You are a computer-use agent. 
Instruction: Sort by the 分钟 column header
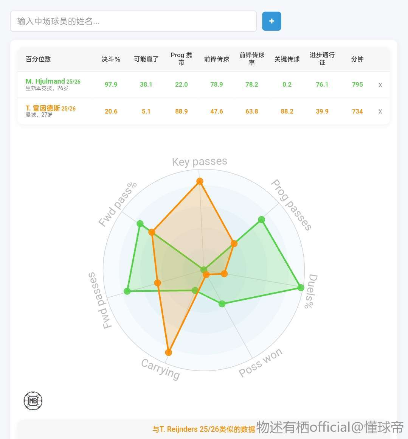pyautogui.click(x=357, y=59)
